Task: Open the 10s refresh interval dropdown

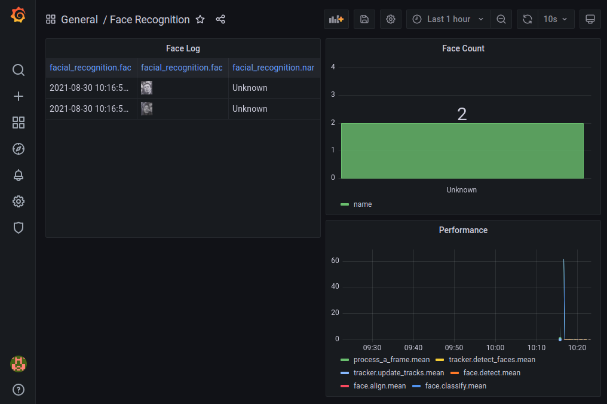Action: 556,19
